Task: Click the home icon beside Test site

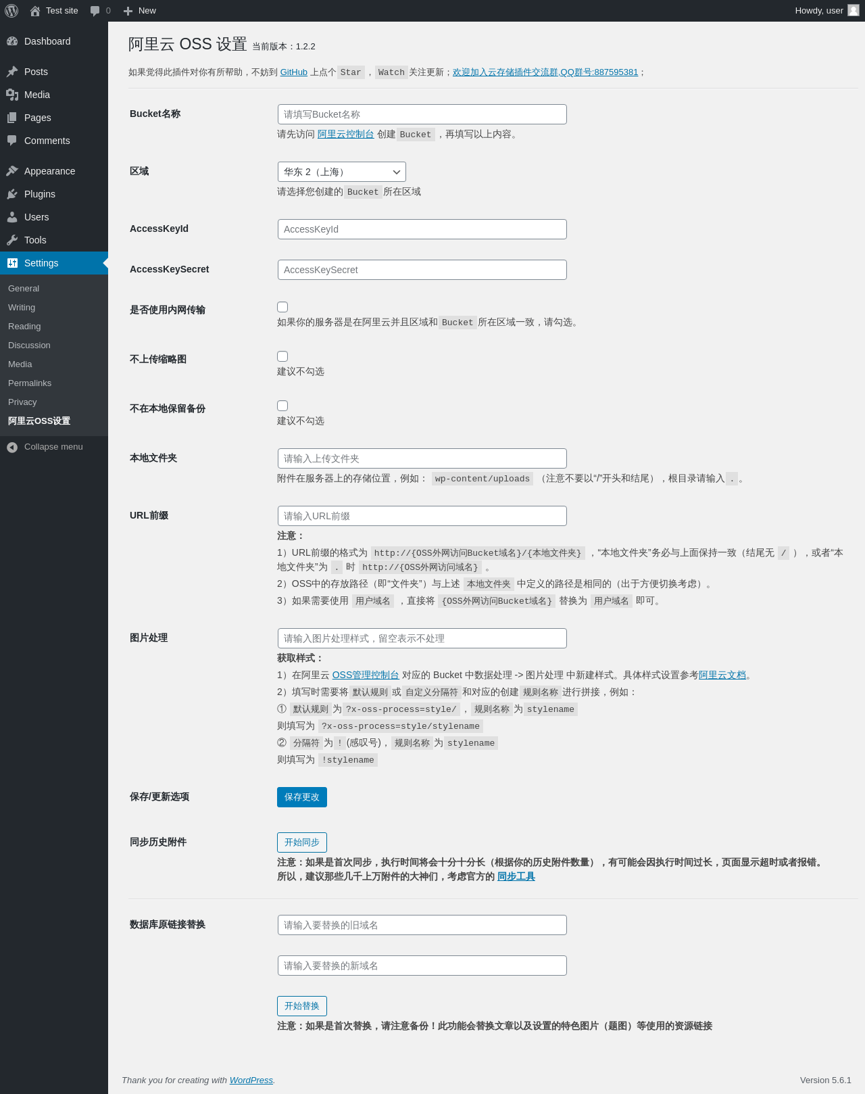Action: point(35,11)
